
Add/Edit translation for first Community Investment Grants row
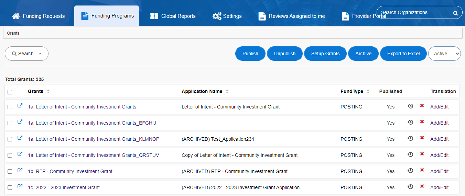440,107
